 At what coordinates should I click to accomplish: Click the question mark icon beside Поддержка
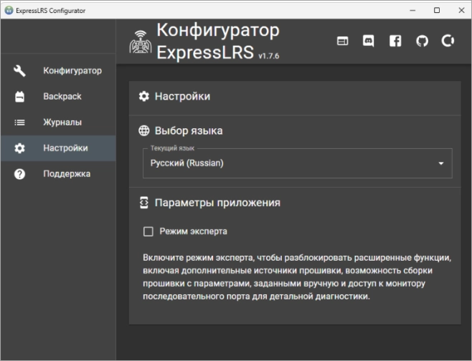19,174
